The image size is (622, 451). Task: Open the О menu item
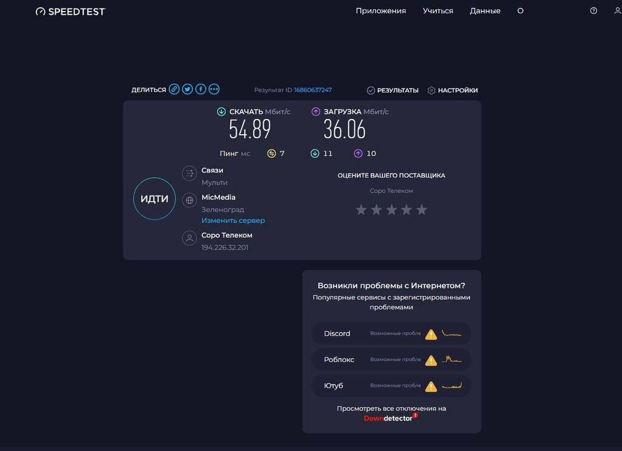[x=521, y=11]
